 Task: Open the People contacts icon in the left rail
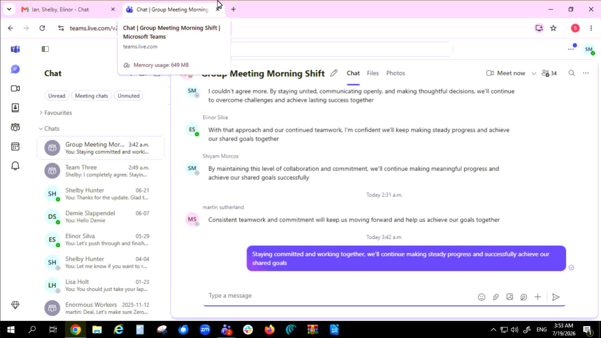[x=15, y=108]
